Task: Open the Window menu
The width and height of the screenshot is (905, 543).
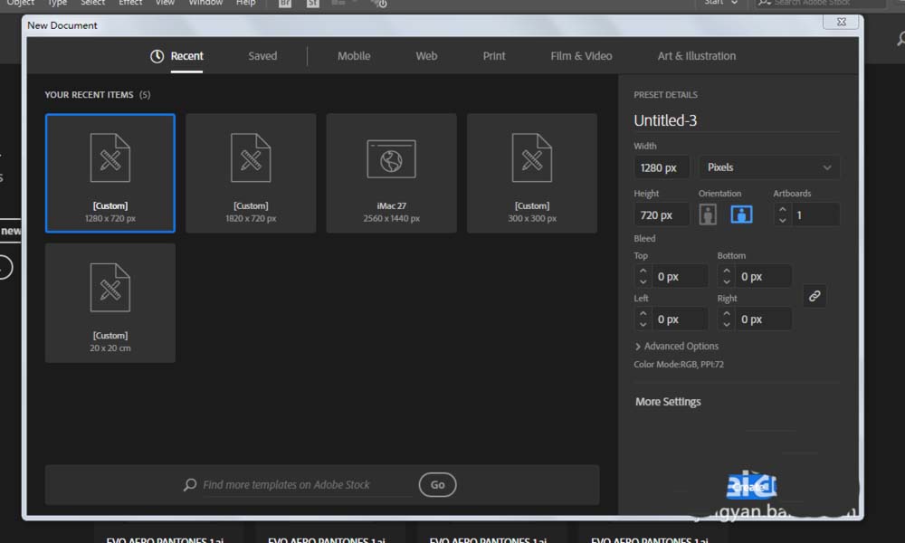Action: tap(205, 3)
